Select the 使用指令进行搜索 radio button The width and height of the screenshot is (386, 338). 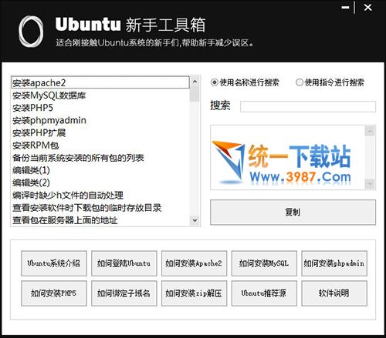(x=300, y=82)
